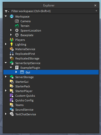Select the StarterPack folder icon
101x135 pixels.
coord(12,86)
